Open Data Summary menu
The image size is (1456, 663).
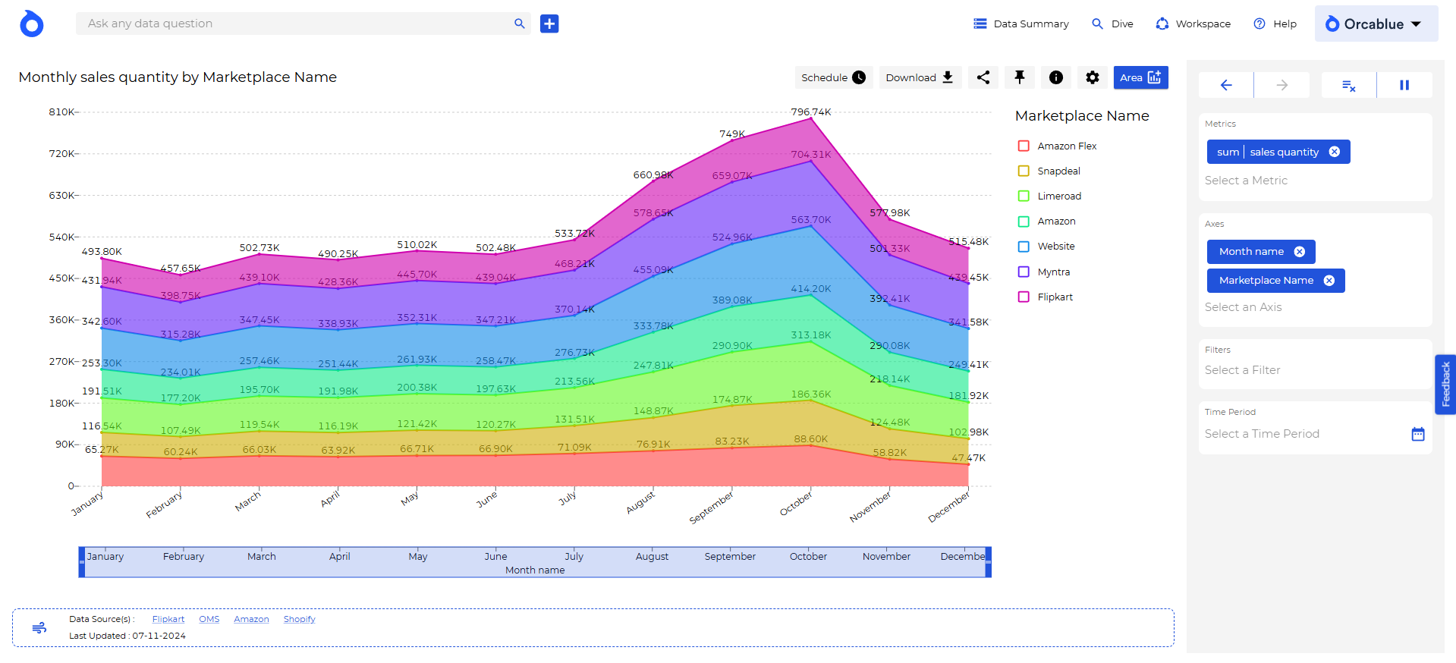click(1021, 24)
